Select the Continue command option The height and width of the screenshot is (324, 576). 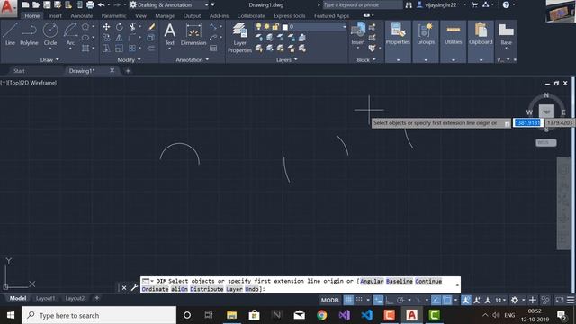[x=428, y=281]
